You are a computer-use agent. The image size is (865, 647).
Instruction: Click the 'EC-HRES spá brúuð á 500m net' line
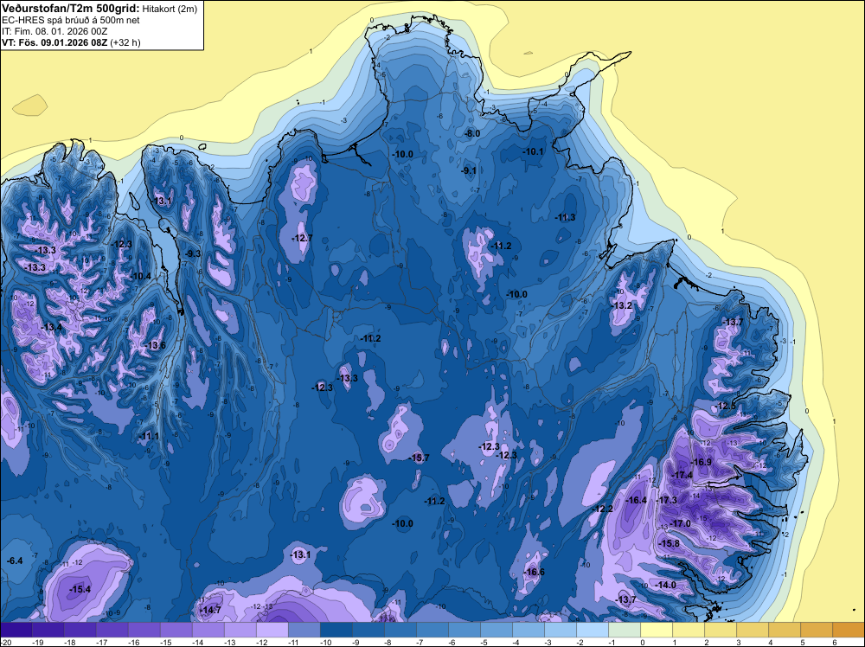point(71,21)
